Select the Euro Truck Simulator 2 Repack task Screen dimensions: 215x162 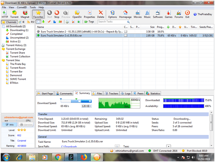(x=125, y=32)
